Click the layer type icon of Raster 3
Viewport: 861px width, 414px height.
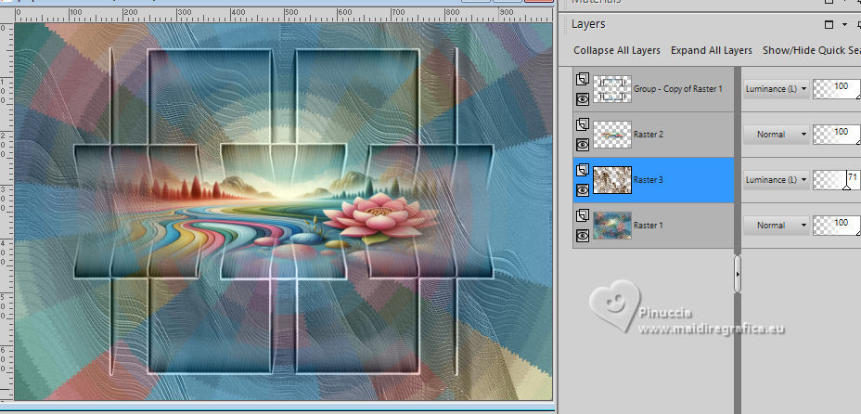point(583,170)
